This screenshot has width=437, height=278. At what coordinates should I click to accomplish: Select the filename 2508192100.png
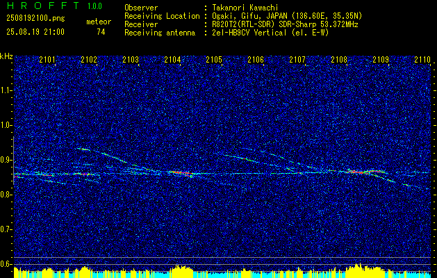35,18
